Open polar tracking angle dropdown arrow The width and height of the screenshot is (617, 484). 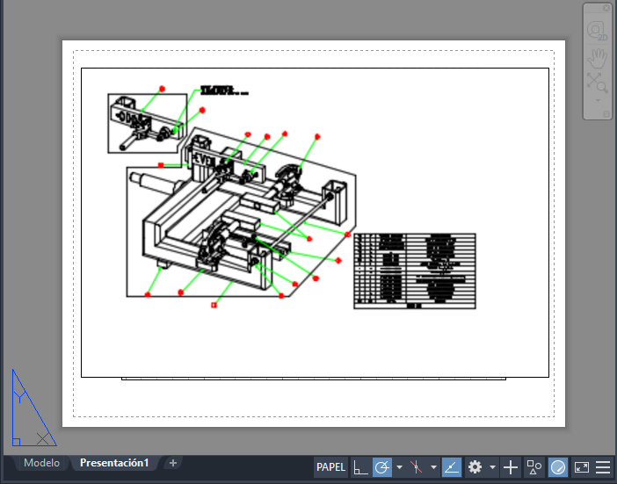point(399,467)
